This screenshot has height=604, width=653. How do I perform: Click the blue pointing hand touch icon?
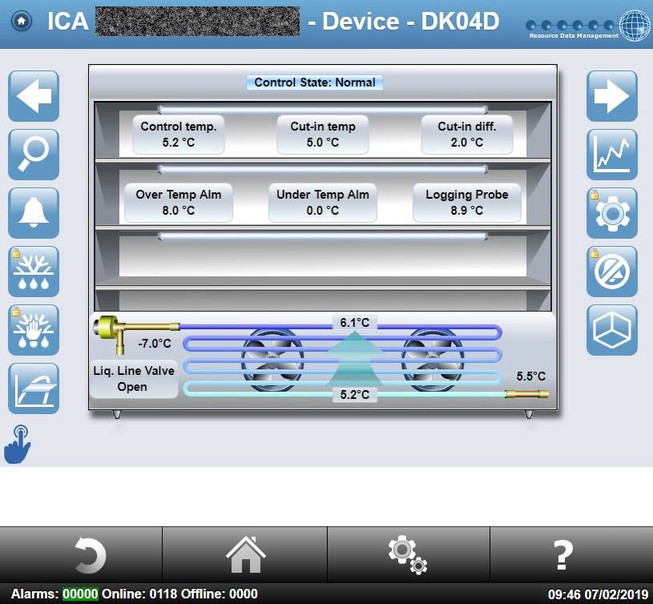[18, 444]
